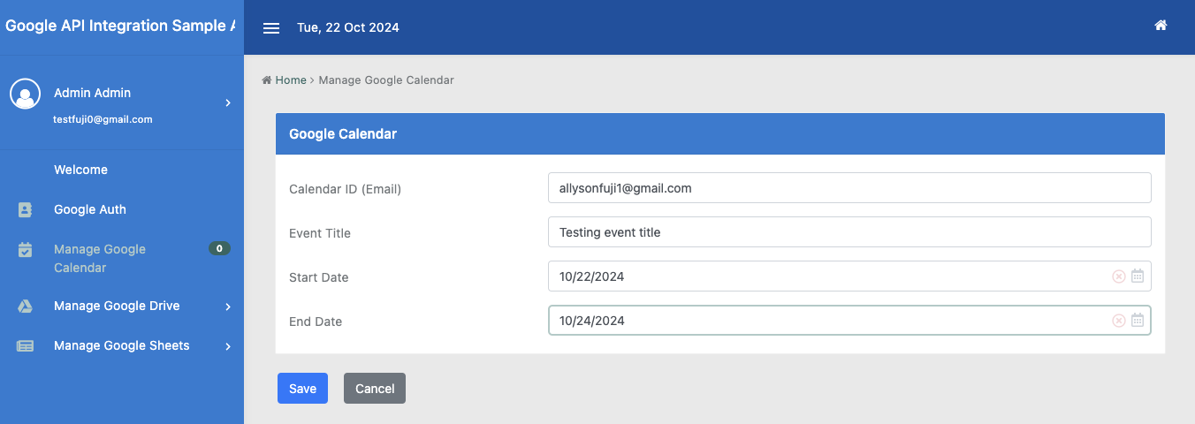This screenshot has width=1195, height=424.
Task: Click into the Event Title field
Action: coord(849,232)
